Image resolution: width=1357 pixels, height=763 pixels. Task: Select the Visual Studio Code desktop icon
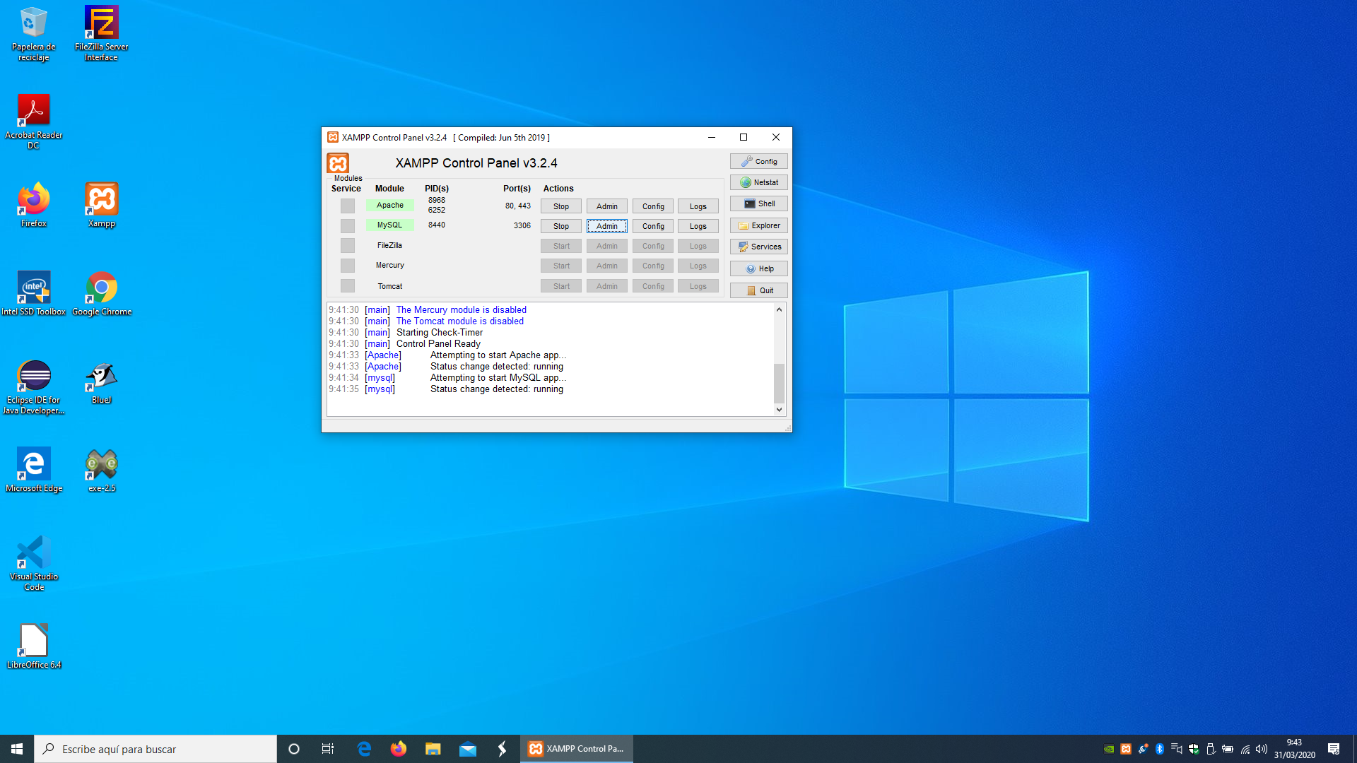(33, 564)
